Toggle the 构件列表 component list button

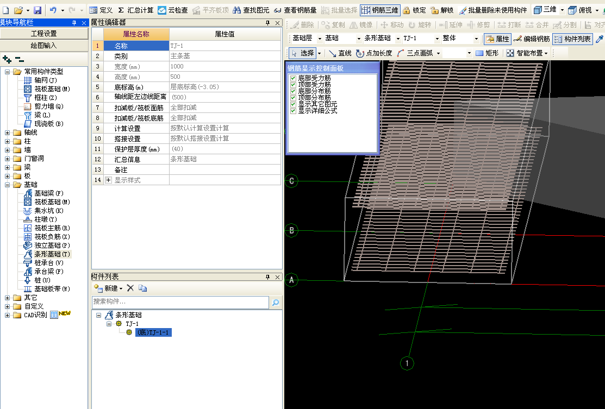(x=572, y=39)
